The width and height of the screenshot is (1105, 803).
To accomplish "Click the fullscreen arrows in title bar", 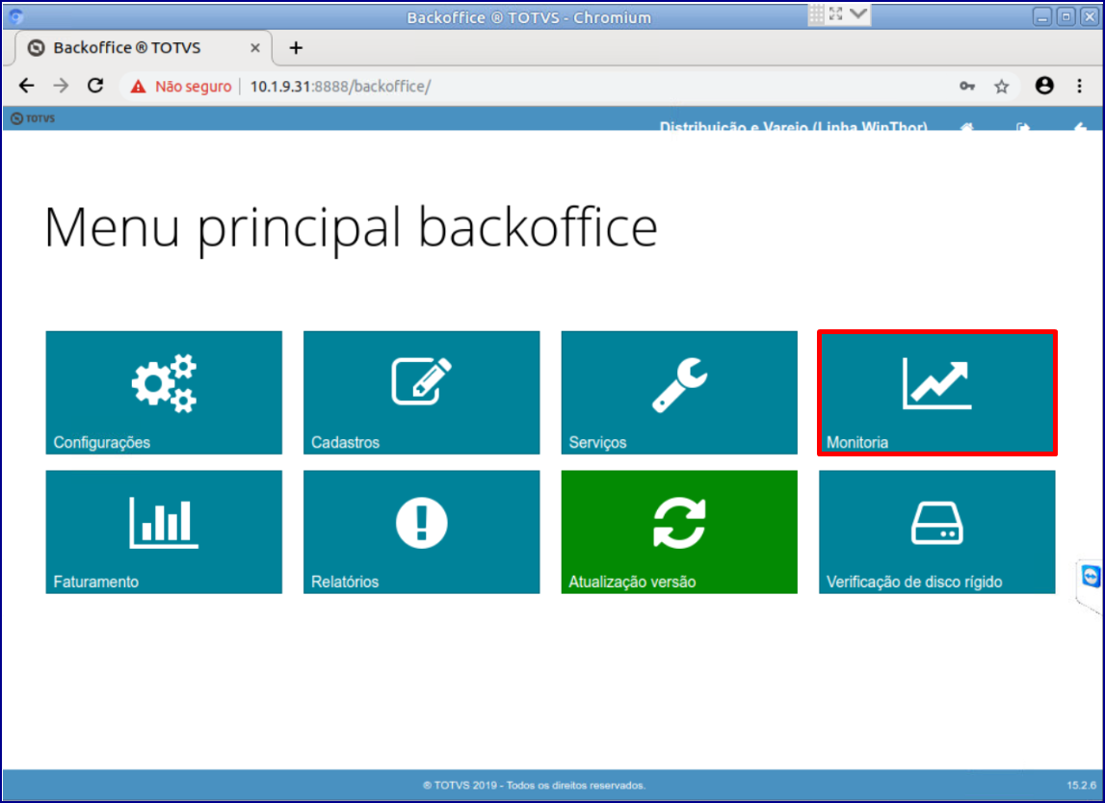I will 836,13.
